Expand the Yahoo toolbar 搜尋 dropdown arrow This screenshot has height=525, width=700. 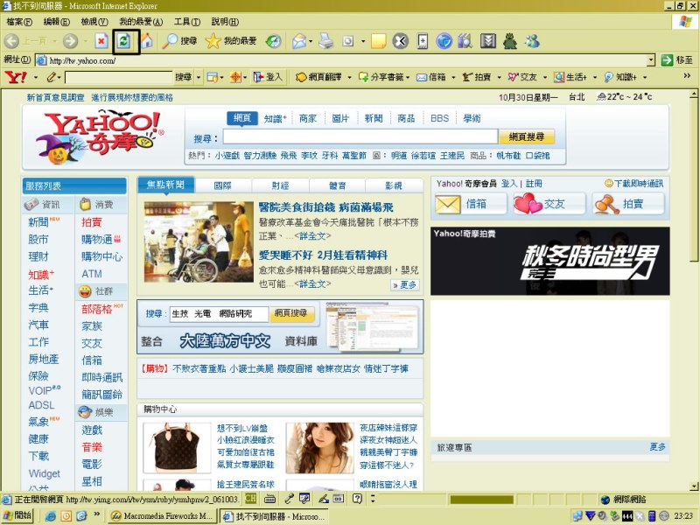point(199,78)
